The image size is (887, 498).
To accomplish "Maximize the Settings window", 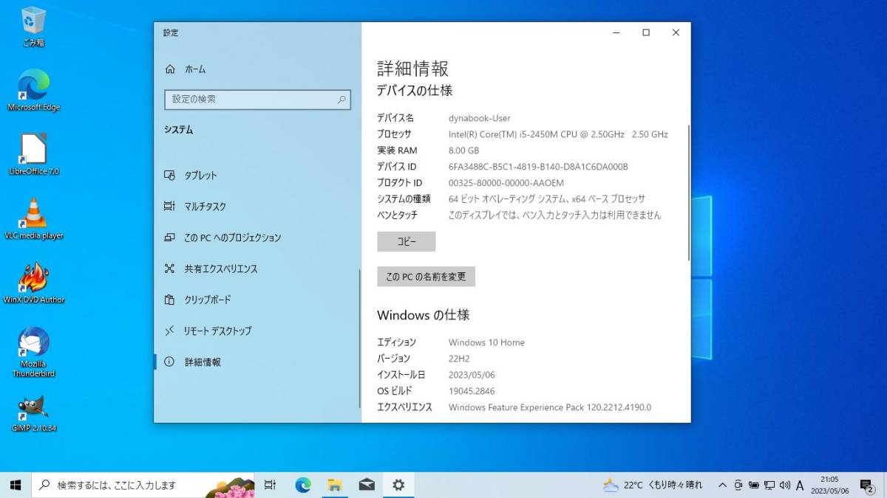I will tap(646, 32).
